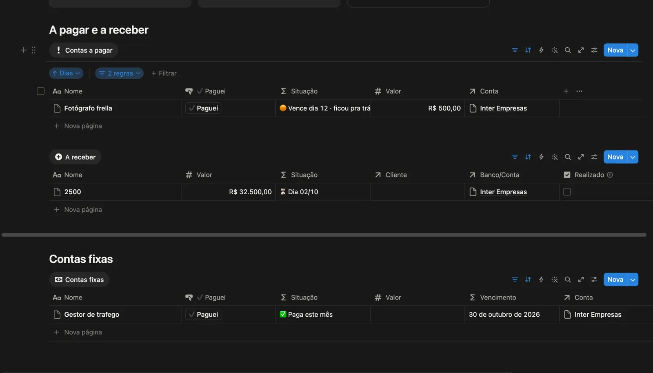Viewport: 653px width, 373px height.
Task: Click the AI sparkle icon in Contas fixas
Action: tap(555, 280)
